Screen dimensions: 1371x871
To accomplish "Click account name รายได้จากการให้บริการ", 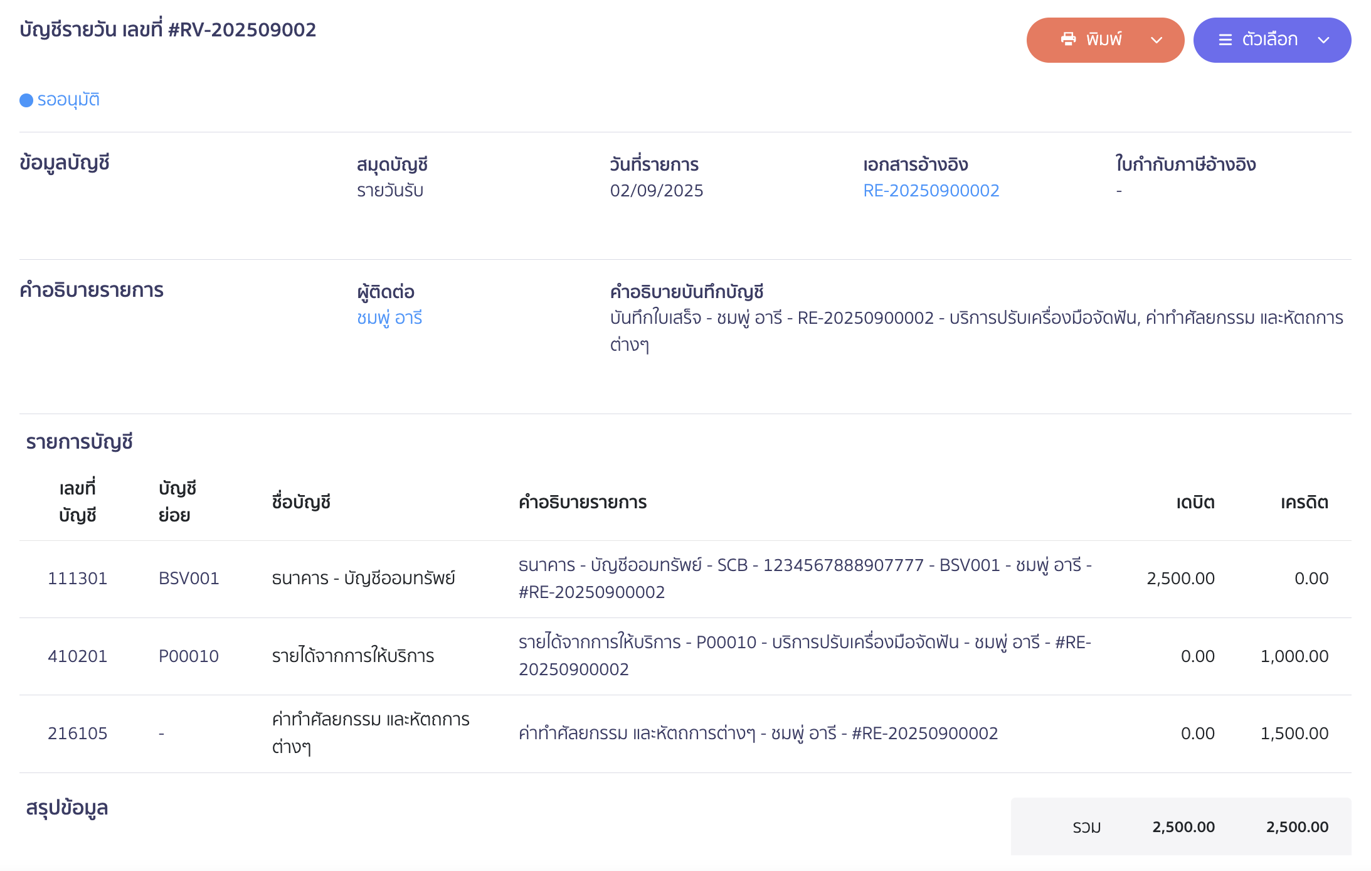I will [x=352, y=656].
